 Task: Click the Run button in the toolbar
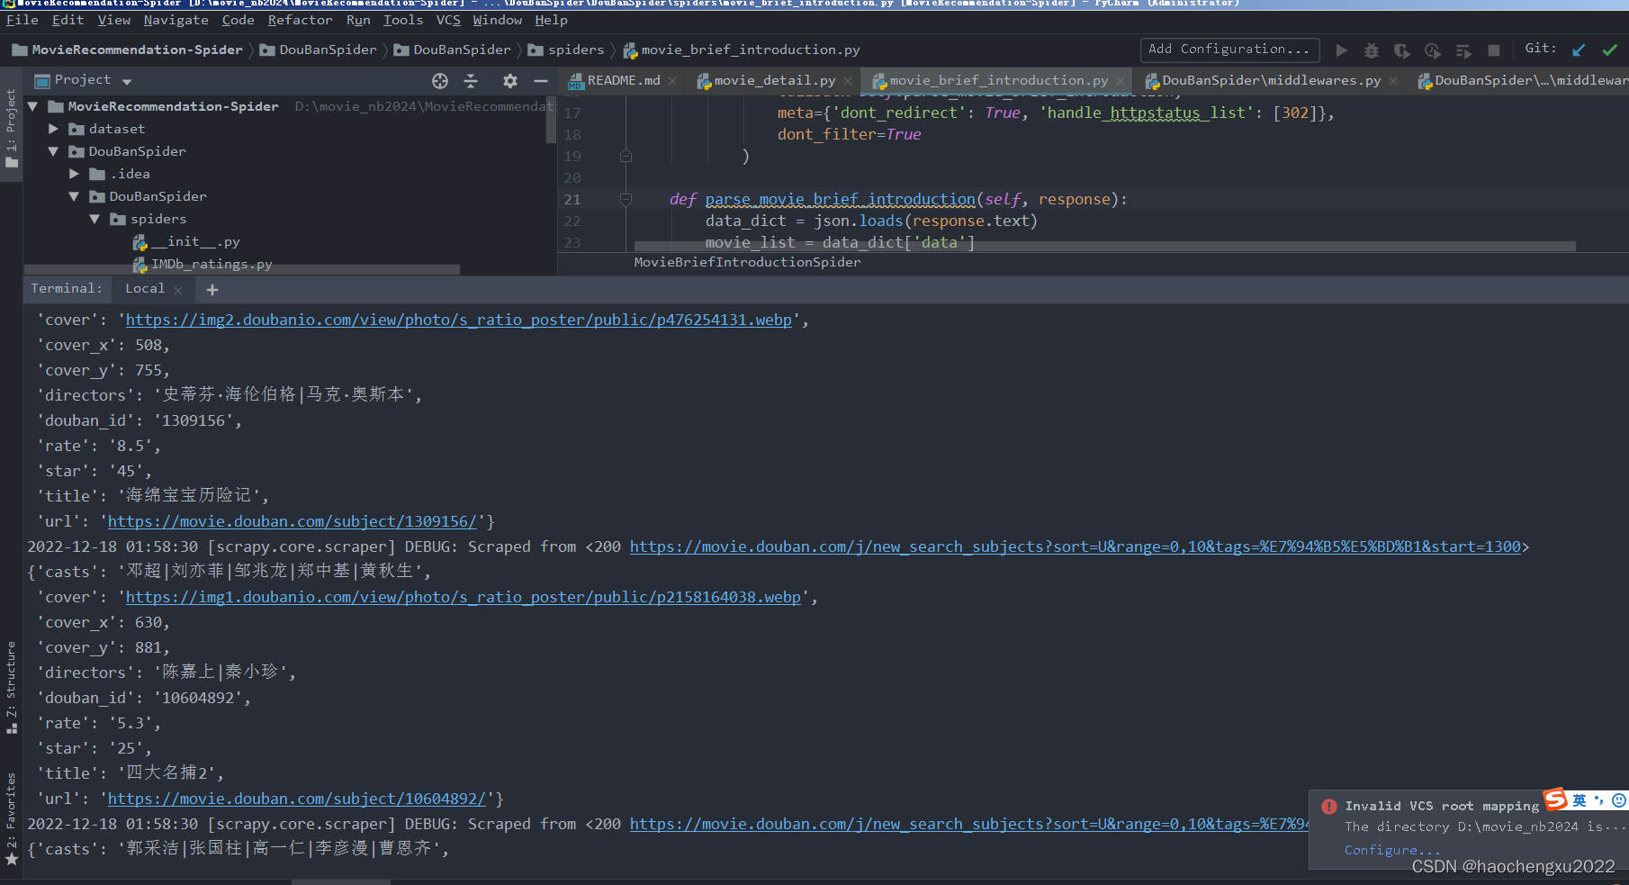pos(1341,50)
